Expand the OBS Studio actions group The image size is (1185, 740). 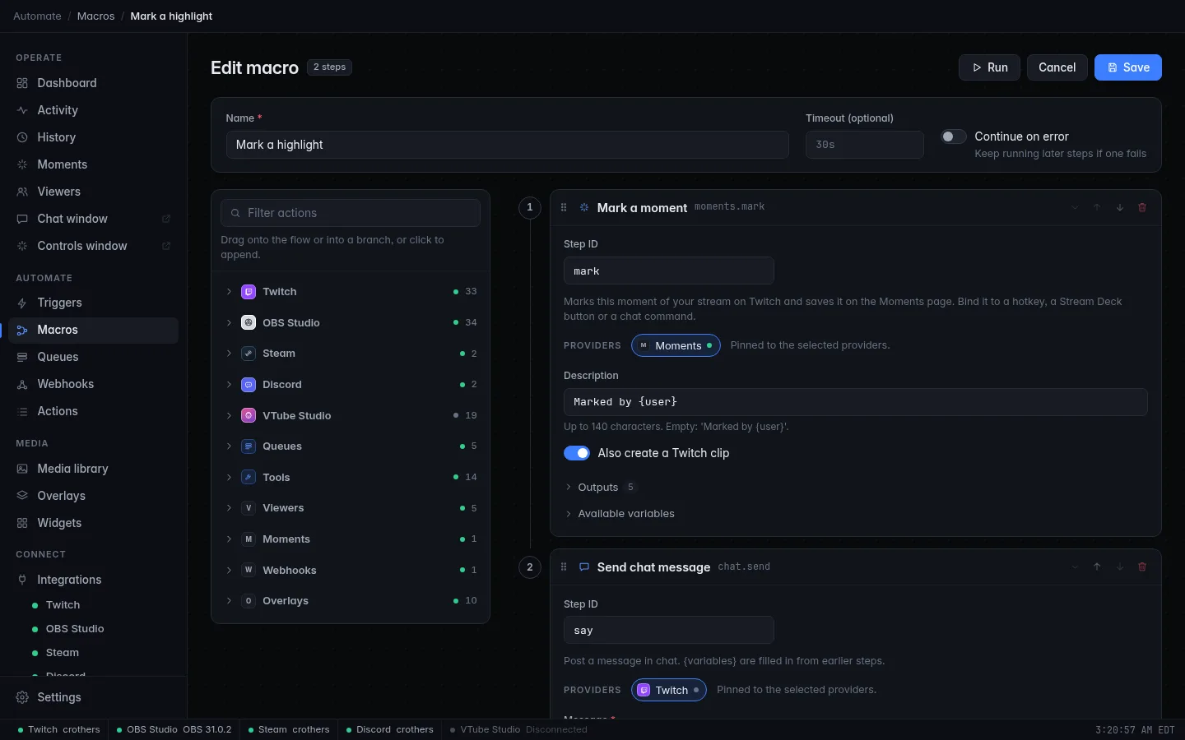(351, 323)
